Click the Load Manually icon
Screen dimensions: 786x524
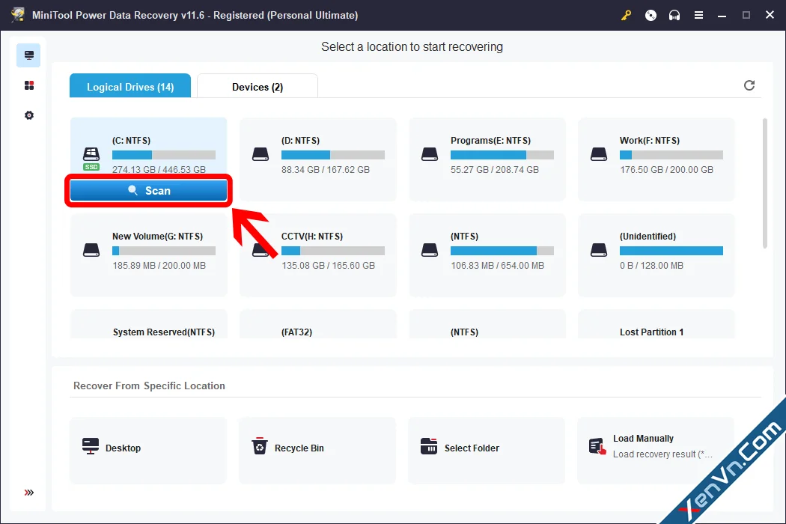(597, 446)
